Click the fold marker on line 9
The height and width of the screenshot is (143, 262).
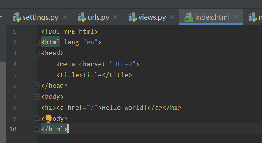tap(37, 118)
